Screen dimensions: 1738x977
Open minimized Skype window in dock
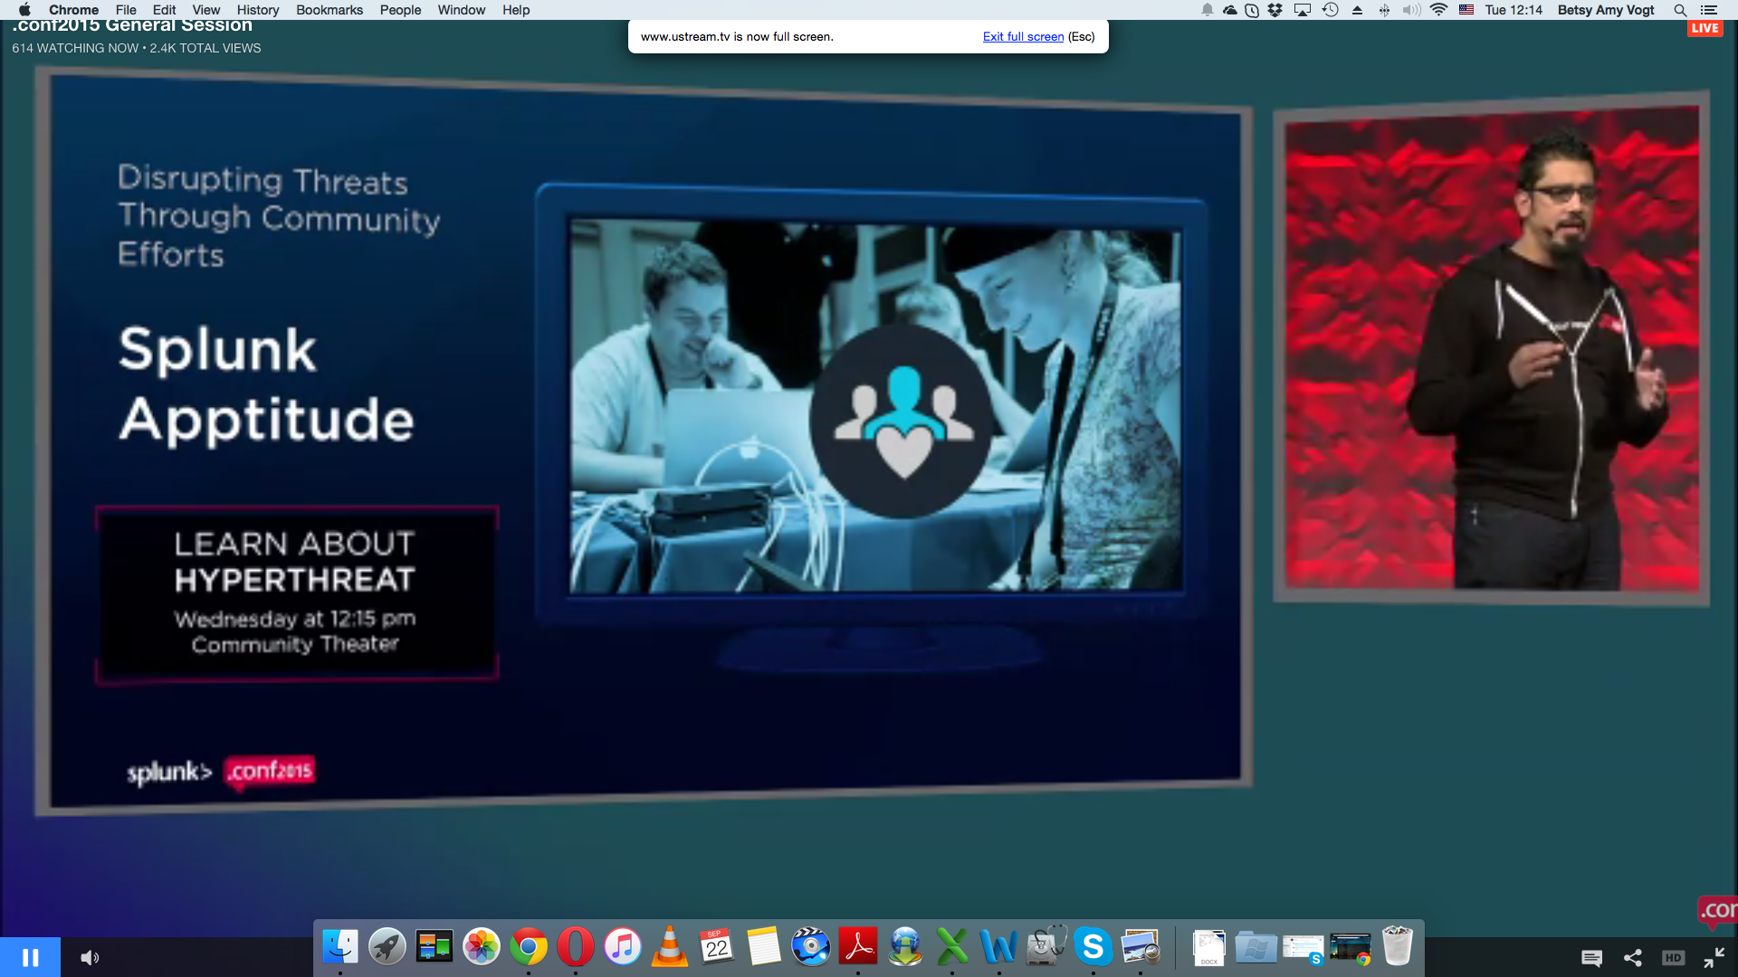coord(1303,949)
